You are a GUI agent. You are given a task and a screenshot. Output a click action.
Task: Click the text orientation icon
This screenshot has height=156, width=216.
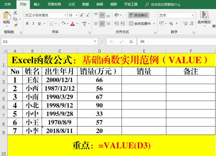tap(117, 15)
